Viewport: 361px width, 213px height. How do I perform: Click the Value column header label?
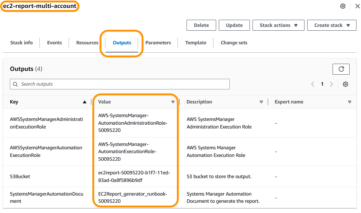tap(104, 102)
